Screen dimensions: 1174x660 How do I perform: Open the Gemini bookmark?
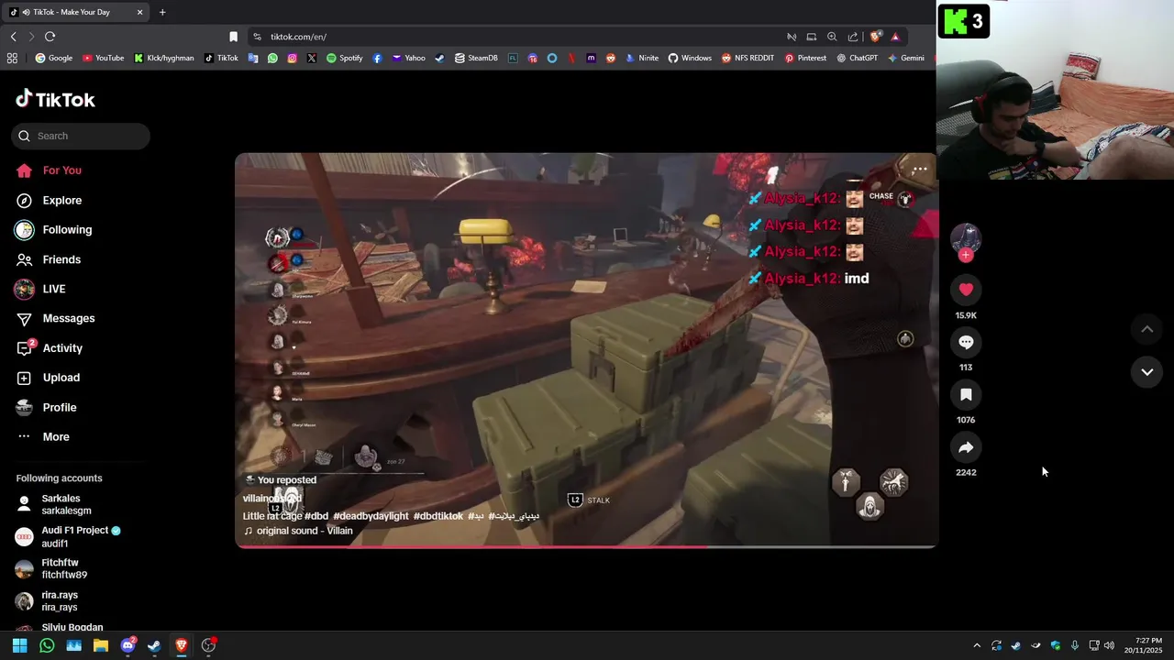pos(905,58)
